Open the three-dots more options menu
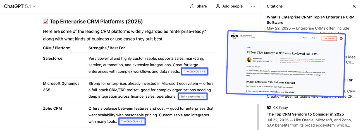This screenshot has width=363, height=130. [253, 6]
